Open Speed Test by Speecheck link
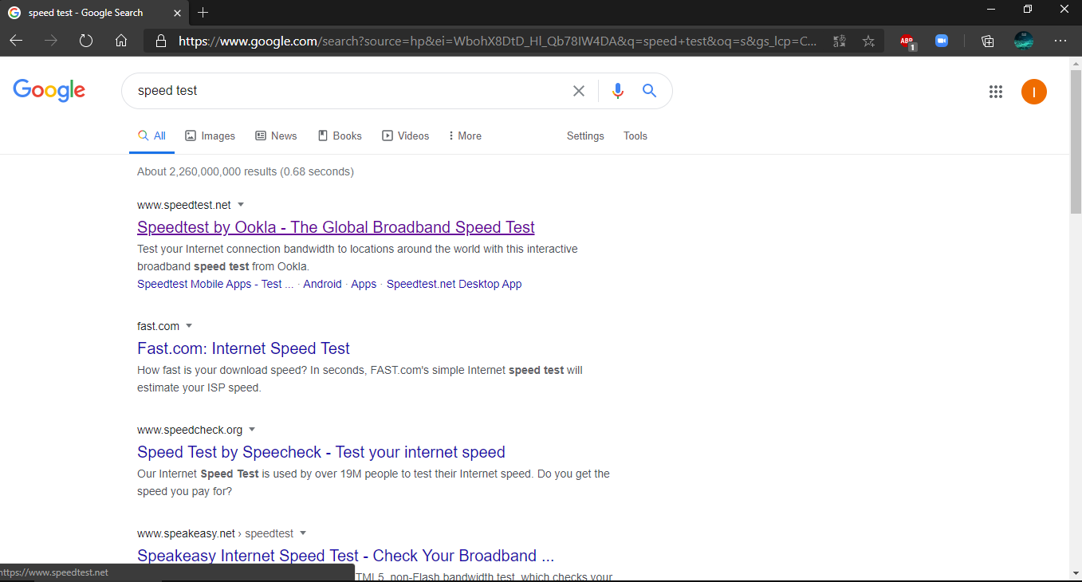Image resolution: width=1082 pixels, height=582 pixels. point(321,452)
